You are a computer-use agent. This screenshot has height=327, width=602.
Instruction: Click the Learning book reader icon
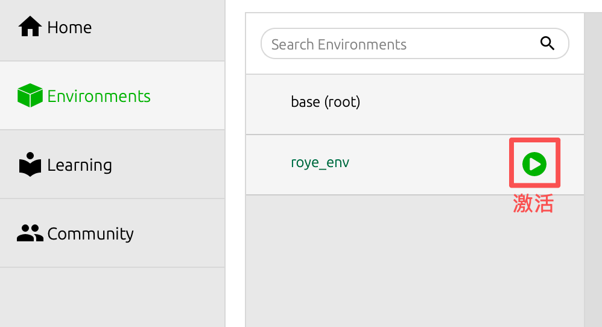coord(30,165)
